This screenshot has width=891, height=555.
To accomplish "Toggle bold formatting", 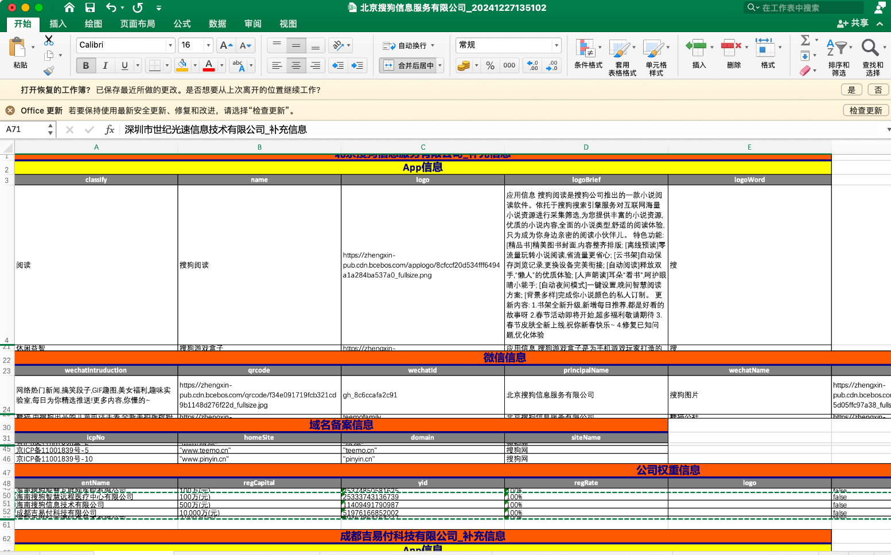I will point(86,65).
